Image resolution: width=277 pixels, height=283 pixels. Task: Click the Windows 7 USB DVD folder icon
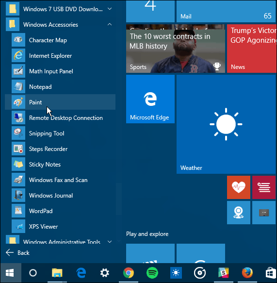13,9
